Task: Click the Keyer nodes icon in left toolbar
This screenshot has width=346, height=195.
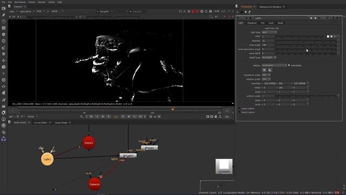Action: (x=4, y=48)
